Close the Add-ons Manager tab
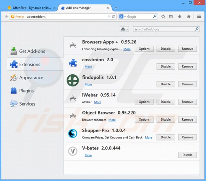 [x=107, y=8]
